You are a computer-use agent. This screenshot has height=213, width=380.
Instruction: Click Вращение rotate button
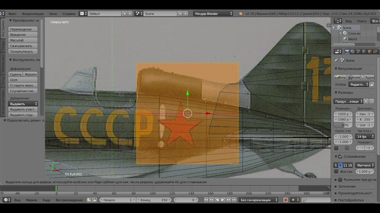pyautogui.click(x=23, y=35)
